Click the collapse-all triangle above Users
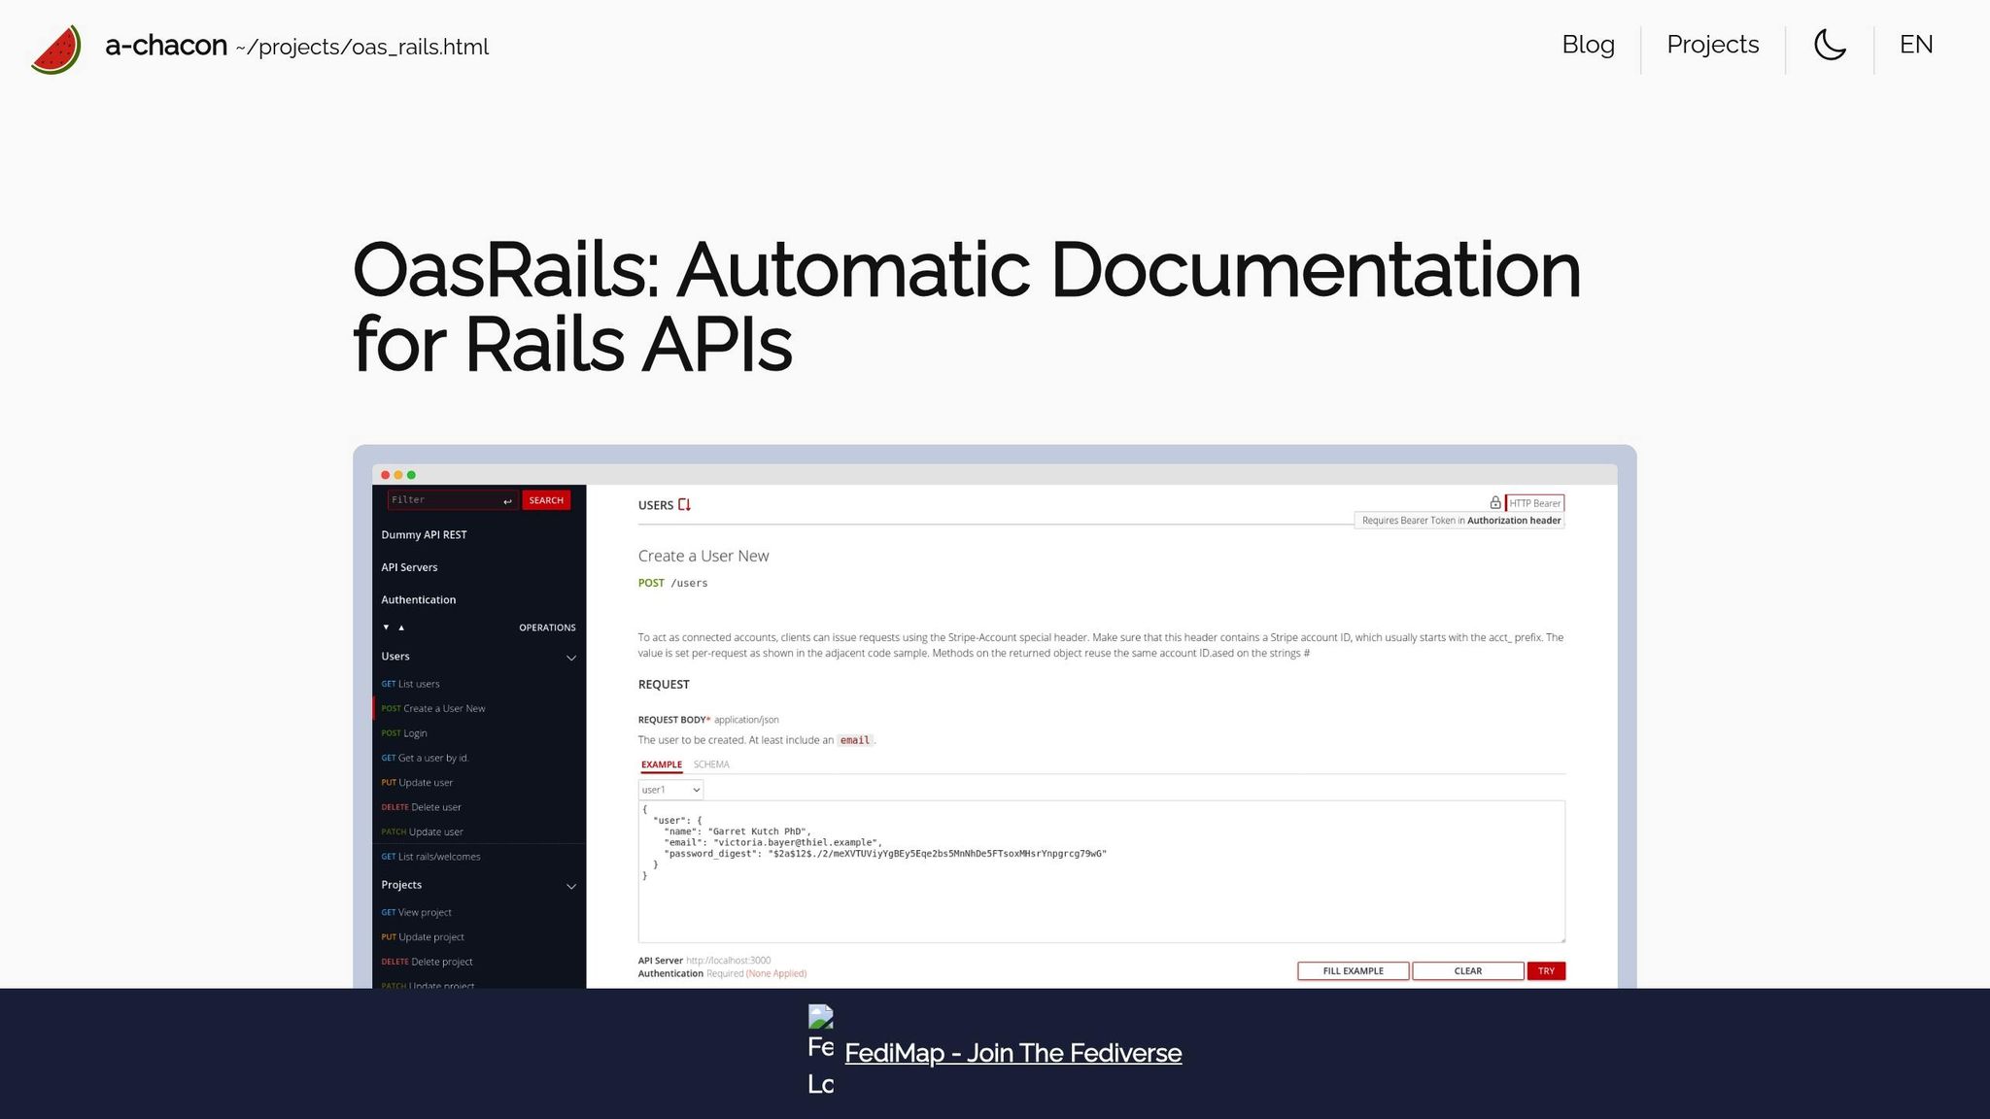The width and height of the screenshot is (1990, 1119). [x=401, y=627]
